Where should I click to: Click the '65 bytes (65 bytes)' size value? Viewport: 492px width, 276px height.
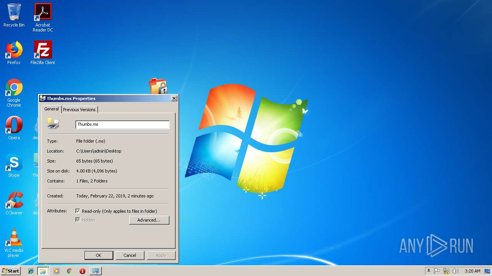95,161
